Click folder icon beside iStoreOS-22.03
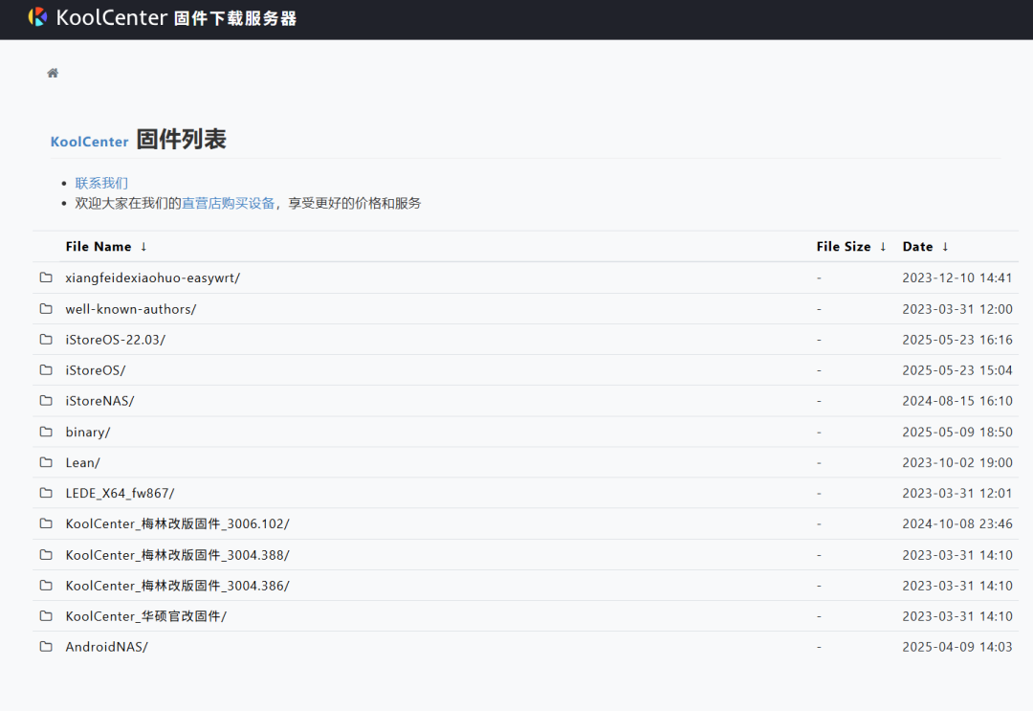The width and height of the screenshot is (1033, 711). click(x=46, y=340)
